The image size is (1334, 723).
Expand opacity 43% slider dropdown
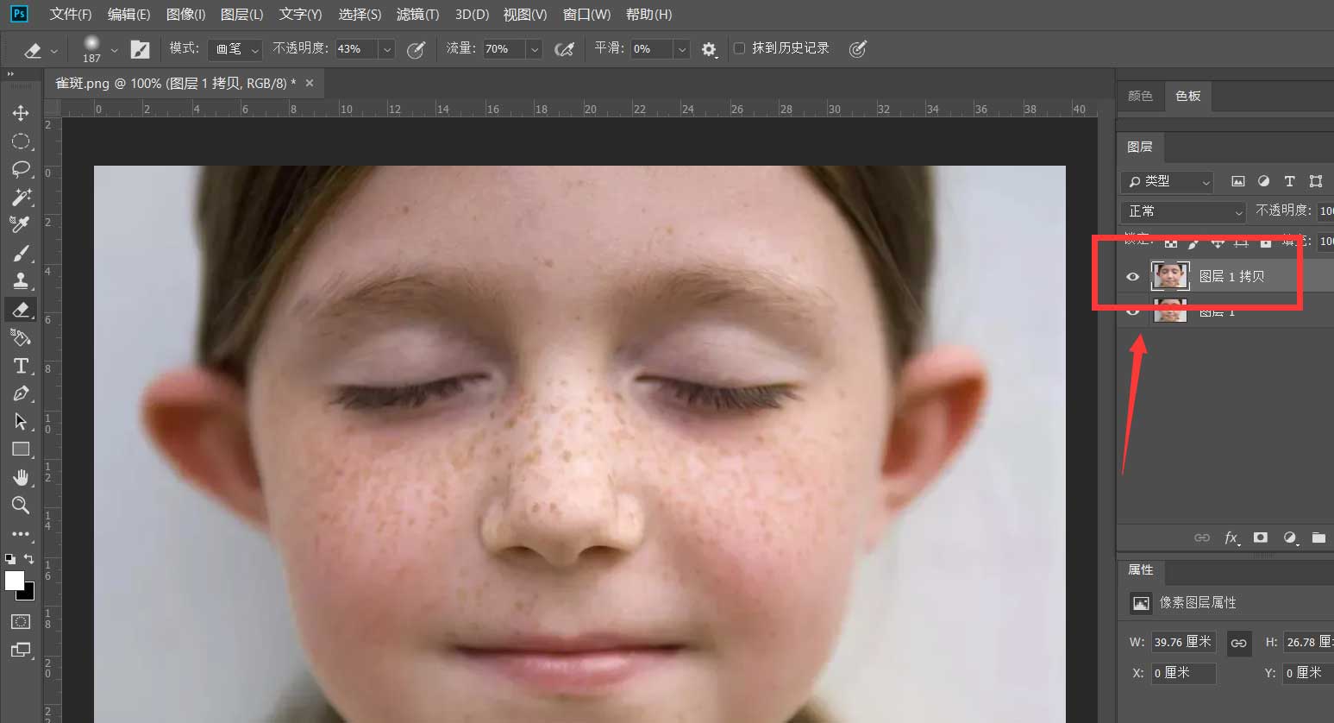pos(387,49)
